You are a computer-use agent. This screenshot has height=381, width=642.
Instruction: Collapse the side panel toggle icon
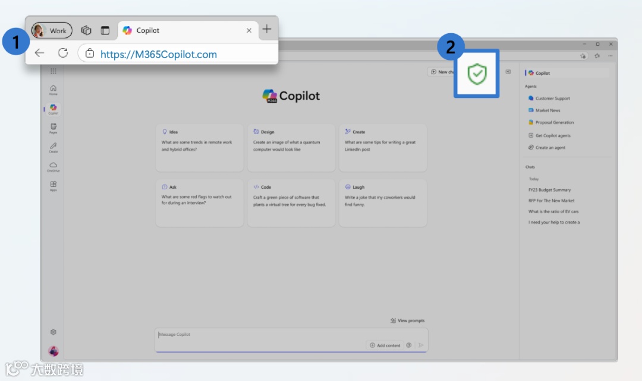(x=508, y=72)
